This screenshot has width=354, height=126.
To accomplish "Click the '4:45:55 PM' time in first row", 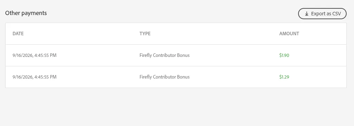I will coord(45,55).
